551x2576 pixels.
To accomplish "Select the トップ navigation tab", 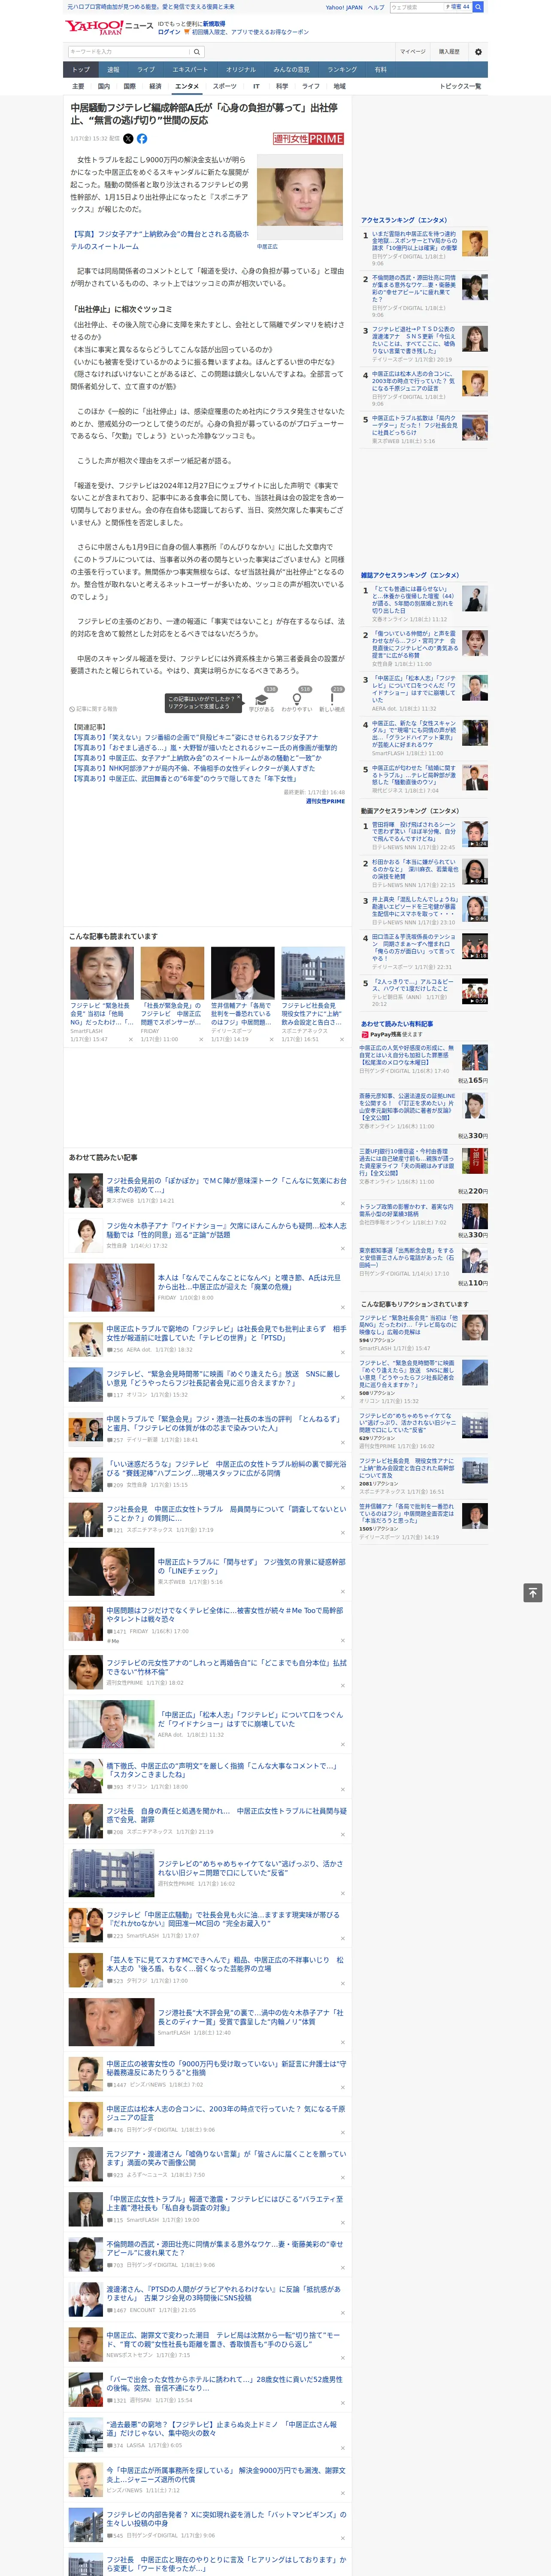I will tap(81, 70).
